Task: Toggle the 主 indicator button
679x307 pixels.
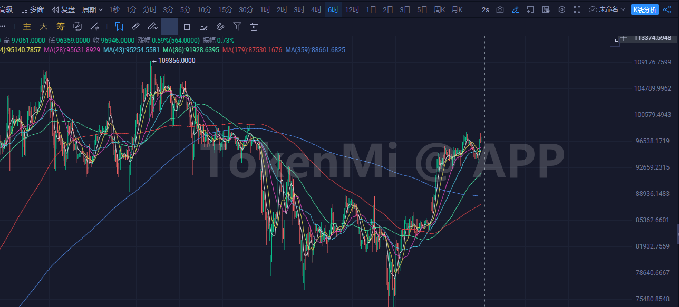Action: click(x=27, y=26)
